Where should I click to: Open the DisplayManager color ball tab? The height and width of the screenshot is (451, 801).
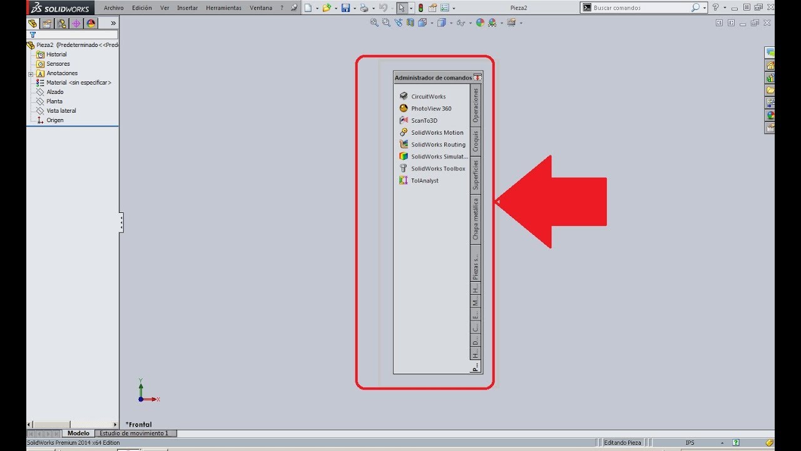(91, 23)
